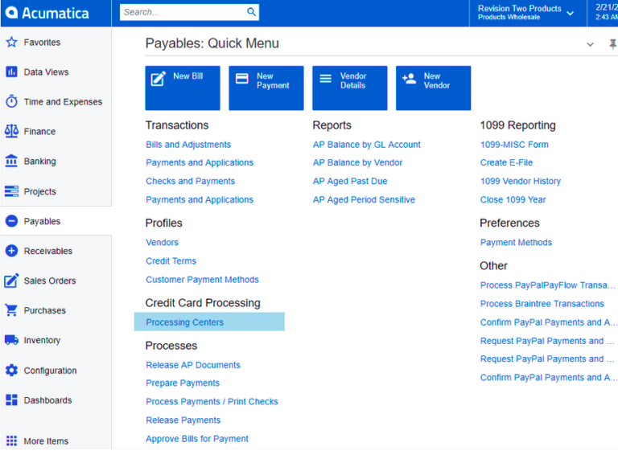Open AP Aged Period Sensitive report

pos(364,199)
